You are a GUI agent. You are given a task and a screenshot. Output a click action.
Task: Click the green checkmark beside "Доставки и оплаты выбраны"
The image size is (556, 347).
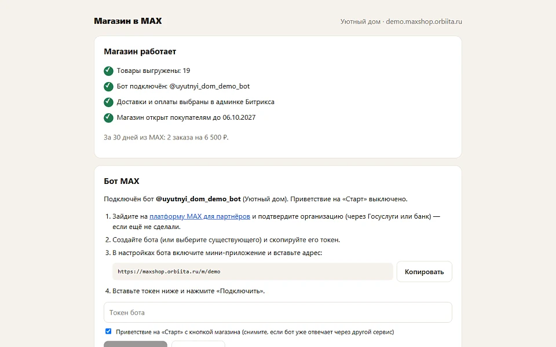tap(108, 102)
